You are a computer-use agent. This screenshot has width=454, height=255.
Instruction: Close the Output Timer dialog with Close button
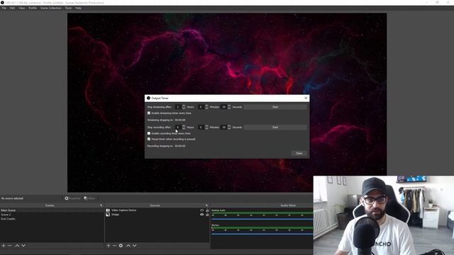pos(299,153)
